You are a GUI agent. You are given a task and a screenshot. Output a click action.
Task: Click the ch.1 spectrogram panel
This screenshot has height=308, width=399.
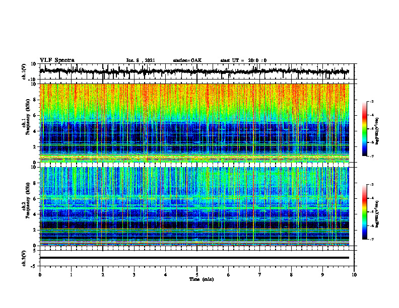tap(194, 123)
